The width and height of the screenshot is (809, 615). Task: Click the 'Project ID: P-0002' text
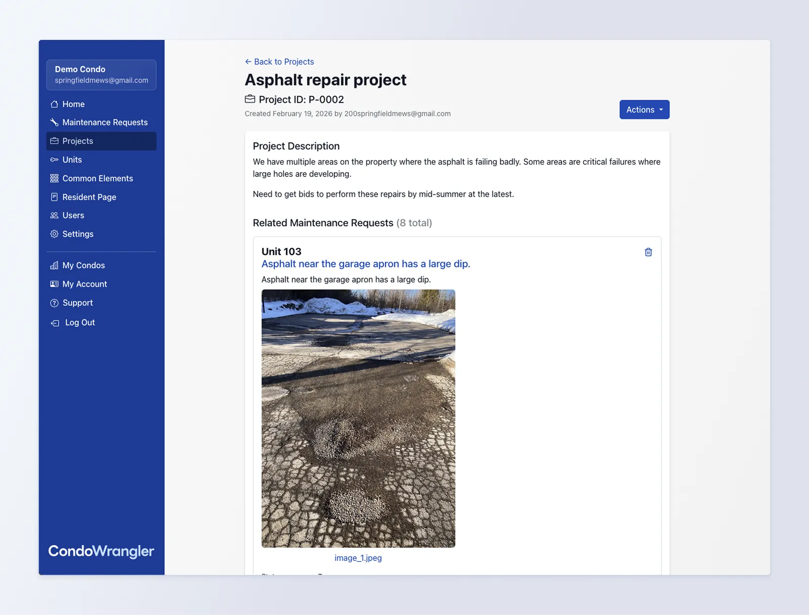[x=301, y=100]
